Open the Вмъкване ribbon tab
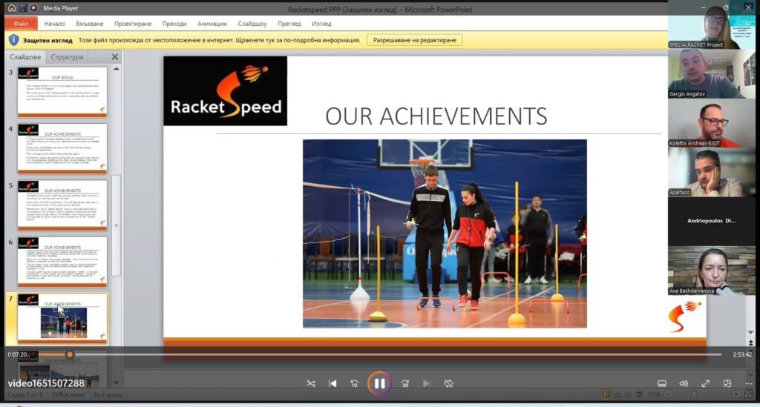The height and width of the screenshot is (407, 760). [x=90, y=23]
